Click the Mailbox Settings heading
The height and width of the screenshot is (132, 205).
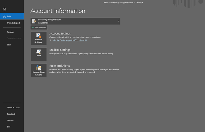(x=60, y=50)
